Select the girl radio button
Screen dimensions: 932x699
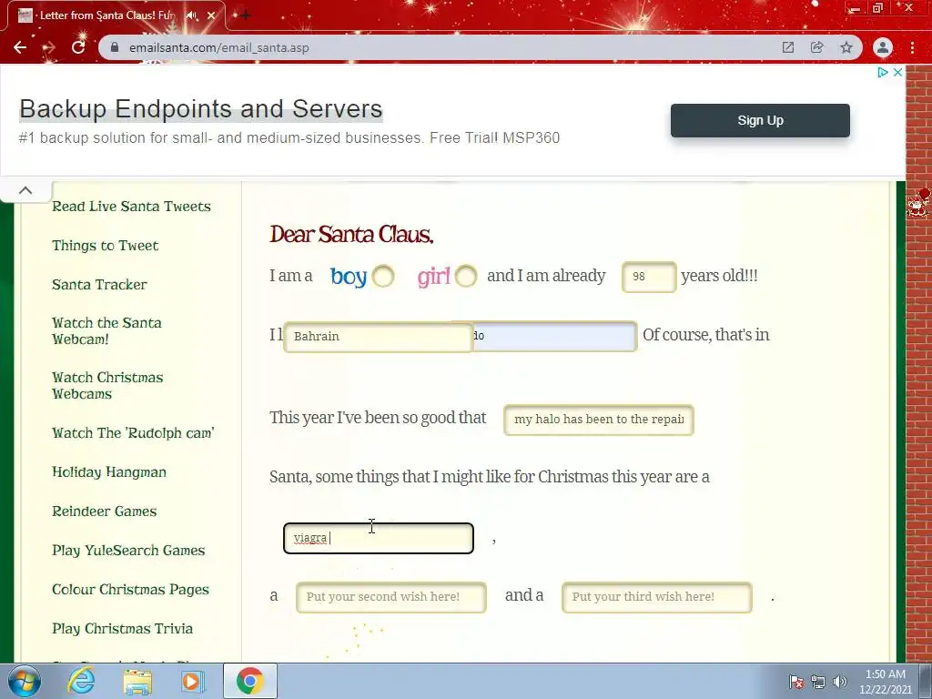(466, 276)
